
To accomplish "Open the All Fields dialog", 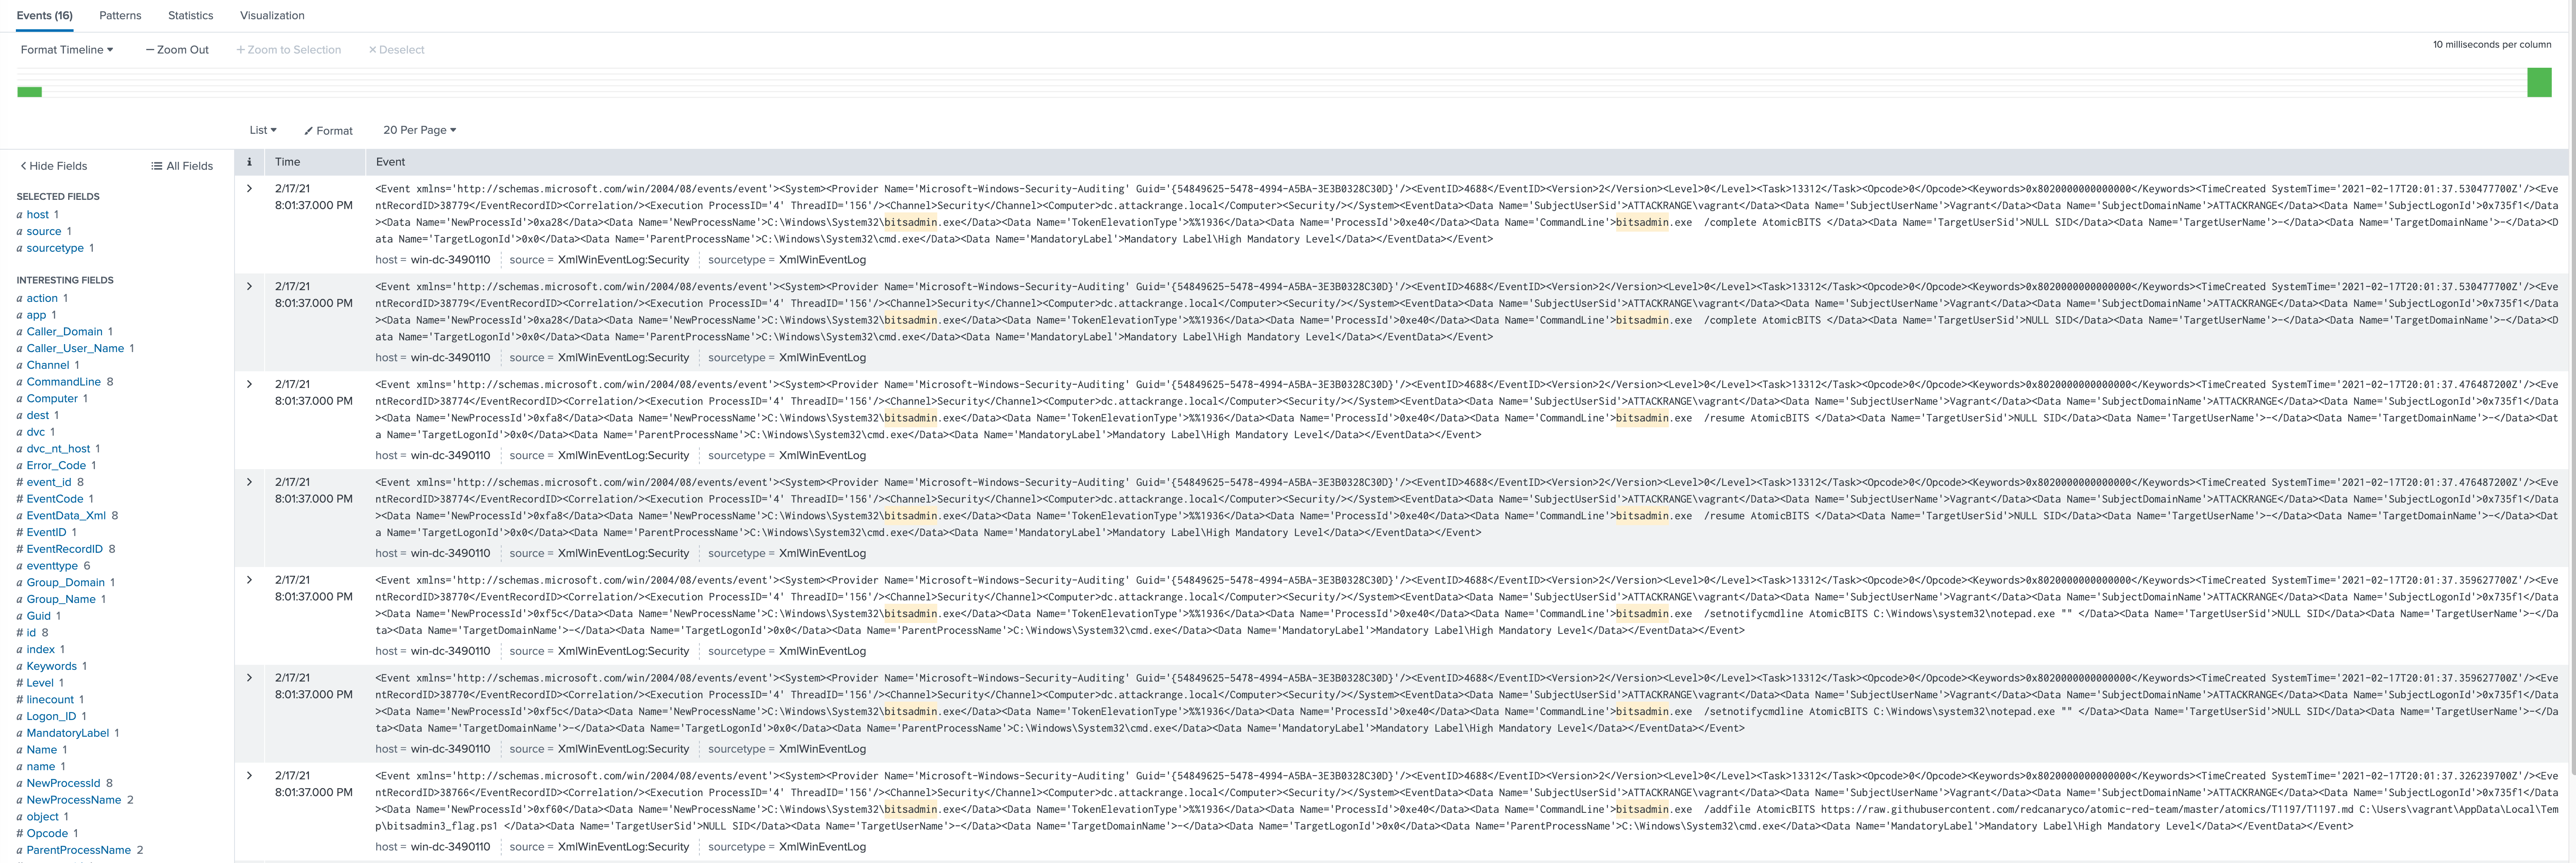I will tap(182, 166).
